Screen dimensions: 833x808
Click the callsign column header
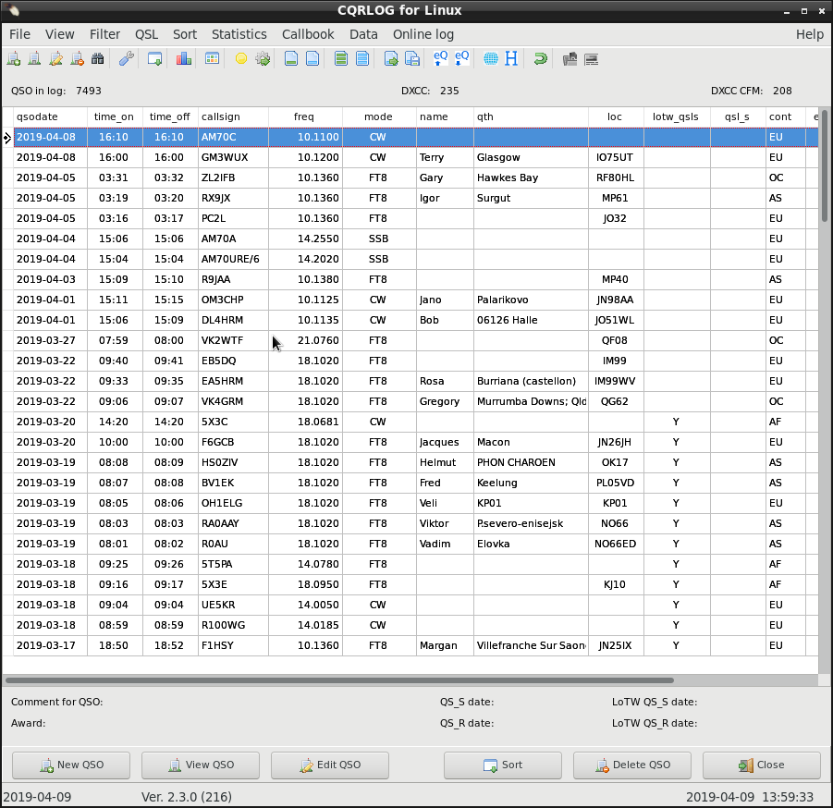tap(233, 116)
